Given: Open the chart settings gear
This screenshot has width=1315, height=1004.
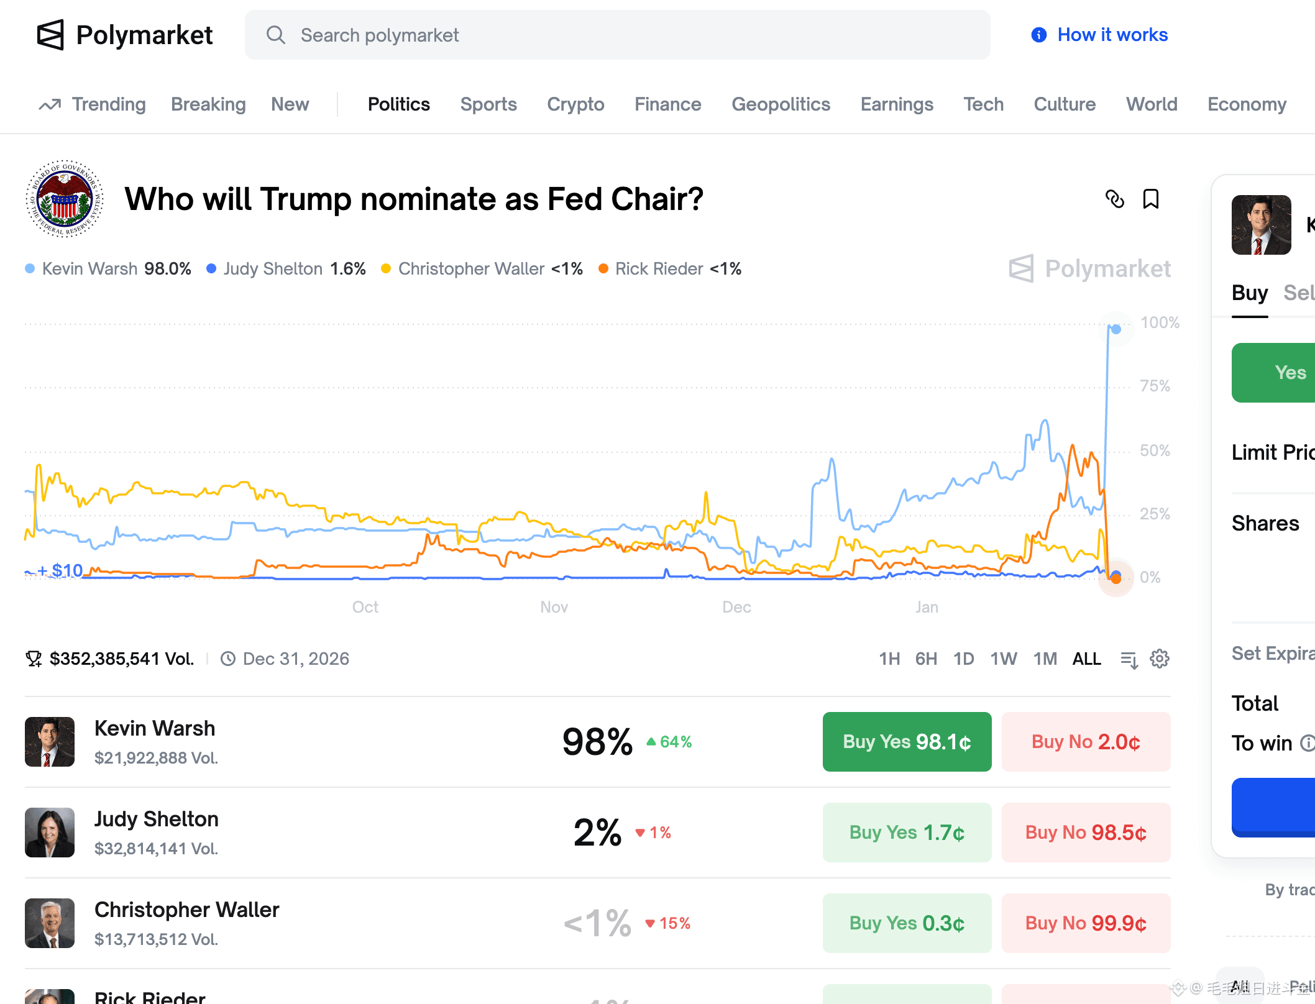Looking at the screenshot, I should tap(1160, 659).
